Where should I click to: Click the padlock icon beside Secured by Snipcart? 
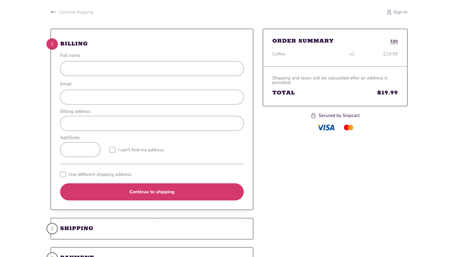313,115
